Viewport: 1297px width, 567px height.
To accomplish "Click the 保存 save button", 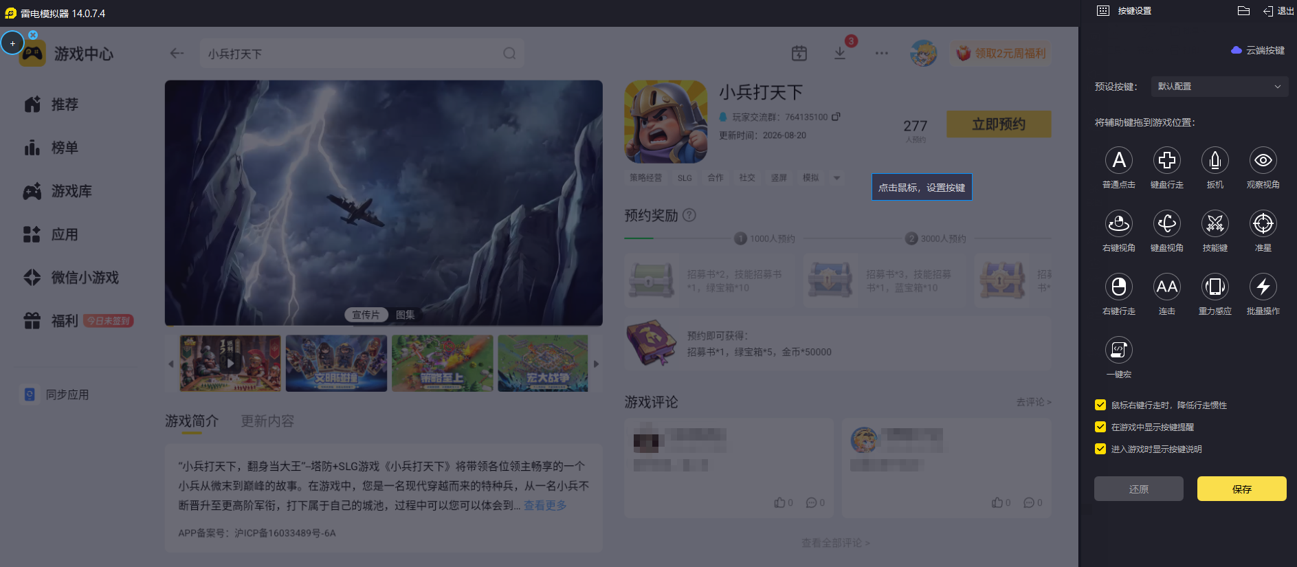I will (1242, 489).
